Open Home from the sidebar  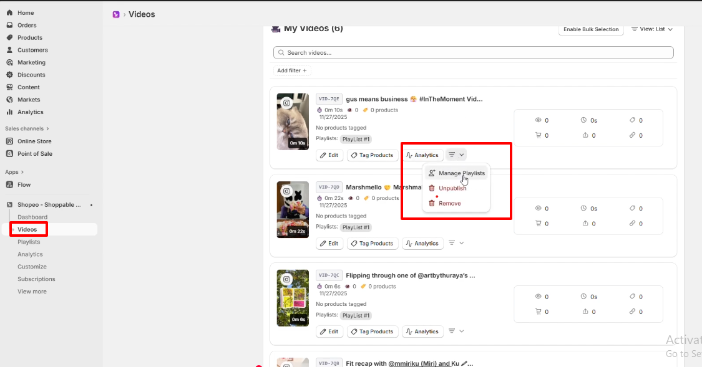(x=26, y=13)
